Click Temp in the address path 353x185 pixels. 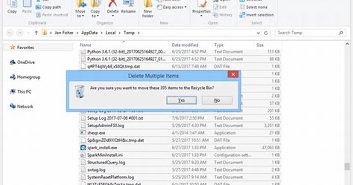point(129,33)
